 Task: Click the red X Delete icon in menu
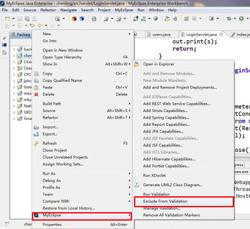37,94
